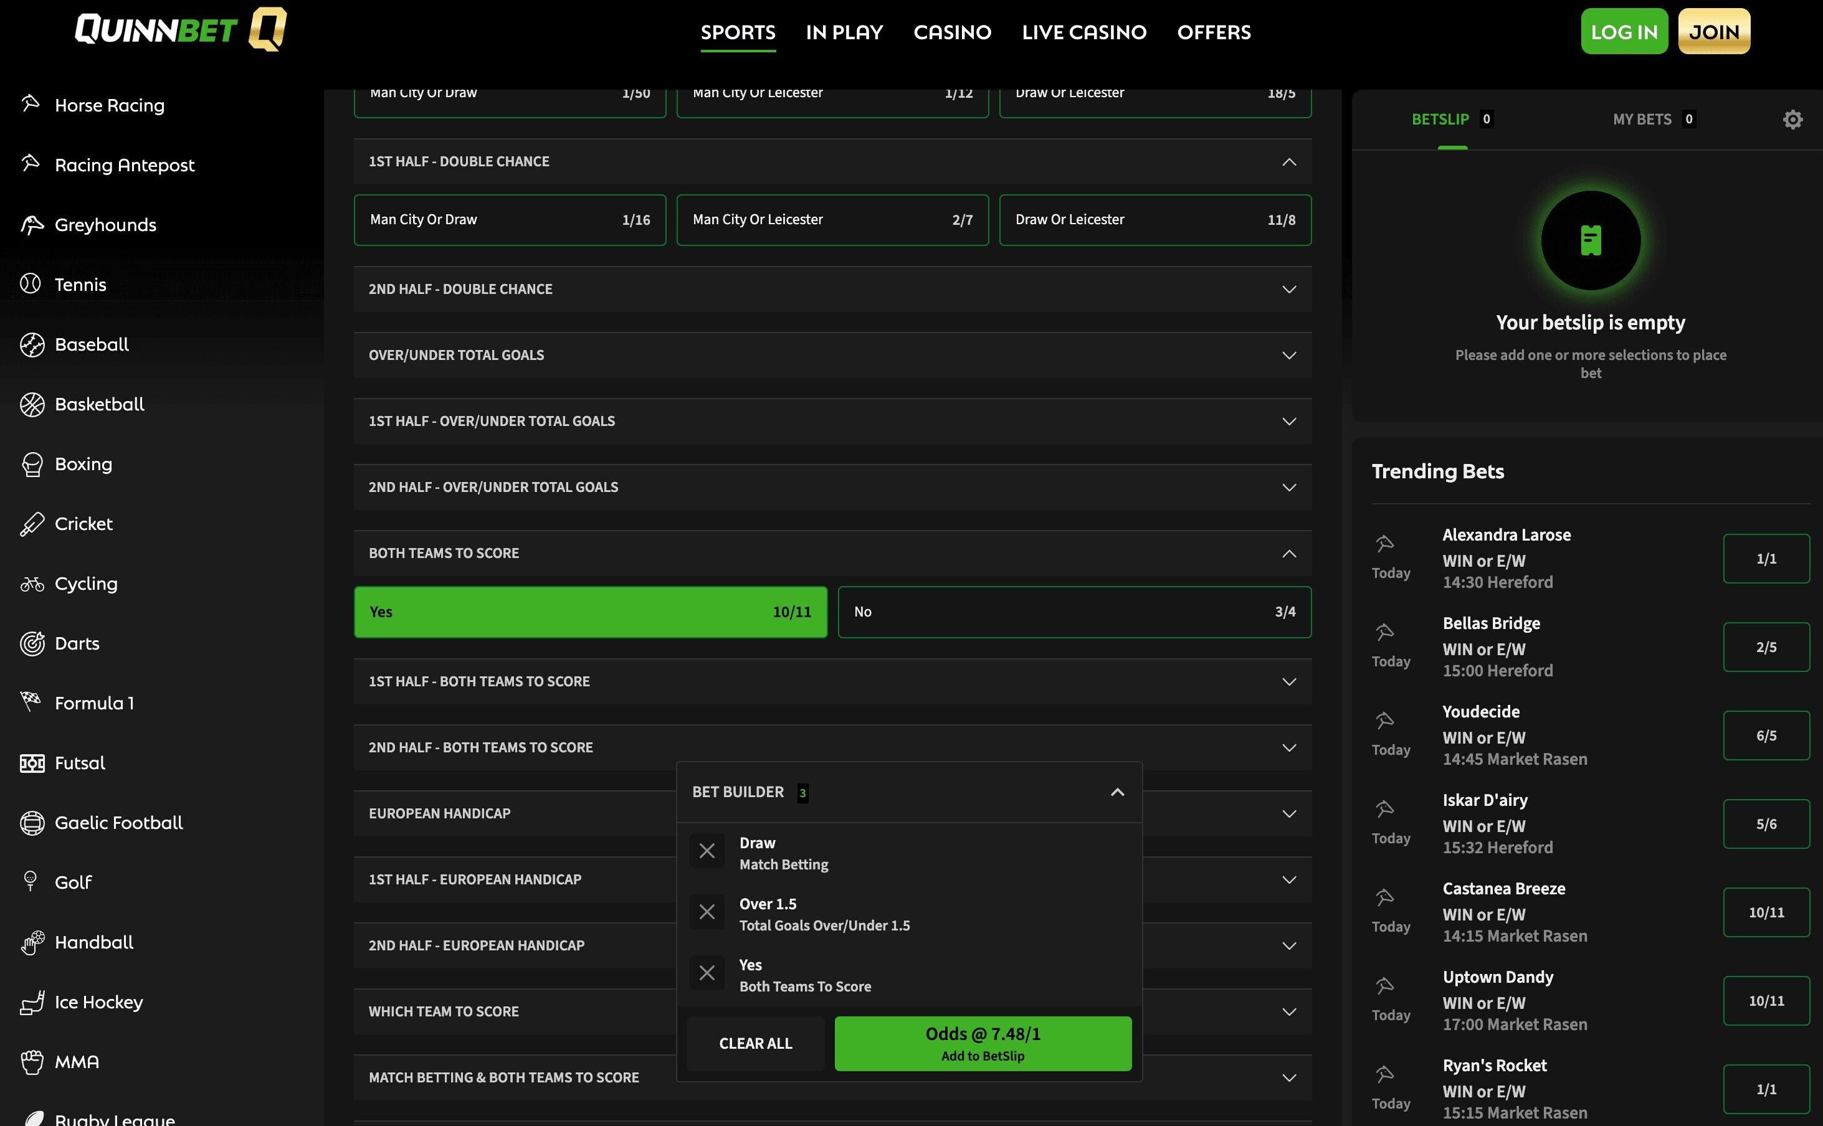Open the Baseball icon in sidebar

pos(32,344)
